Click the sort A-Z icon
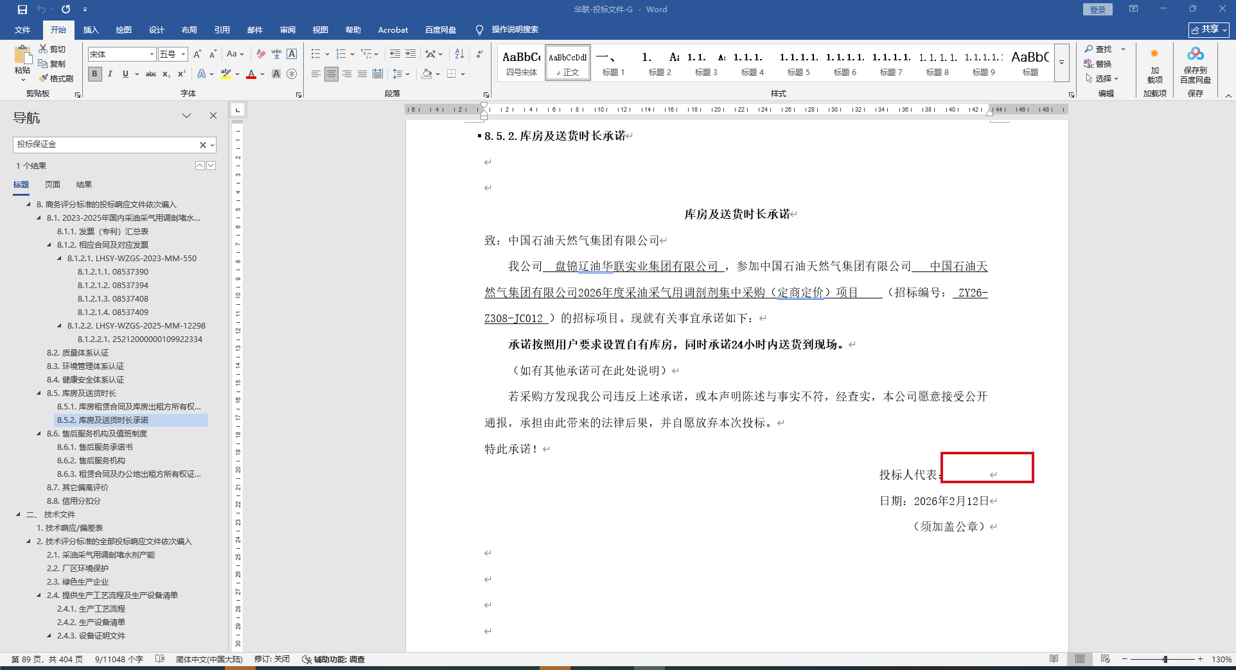The height and width of the screenshot is (670, 1236). click(x=459, y=54)
